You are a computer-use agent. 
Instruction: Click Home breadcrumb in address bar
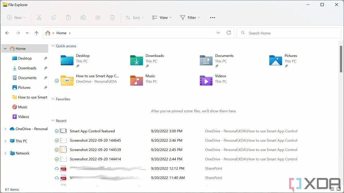click(61, 33)
